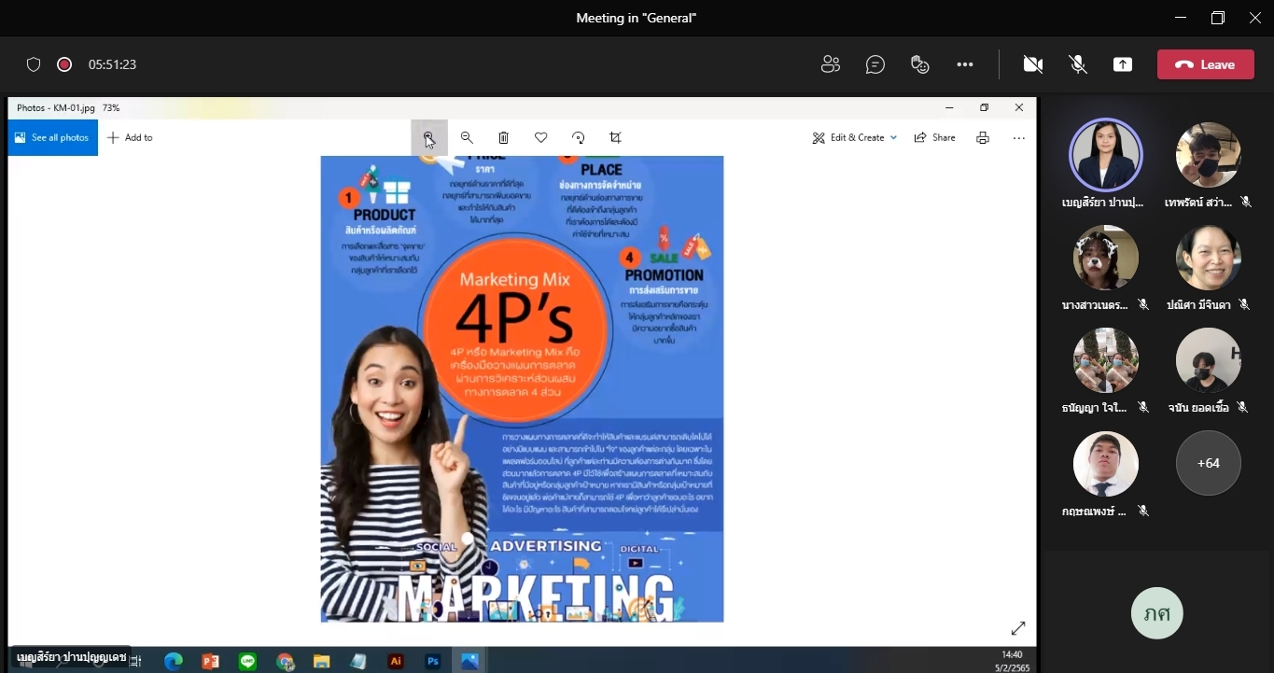Image resolution: width=1274 pixels, height=673 pixels.
Task: Click muted mic icon beside เทพรัตน์
Action: tap(1246, 202)
